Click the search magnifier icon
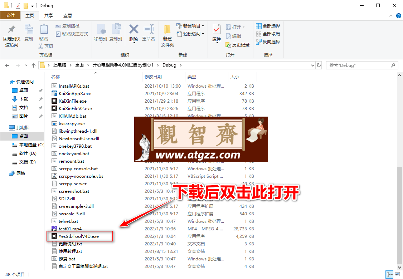 (x=393, y=65)
